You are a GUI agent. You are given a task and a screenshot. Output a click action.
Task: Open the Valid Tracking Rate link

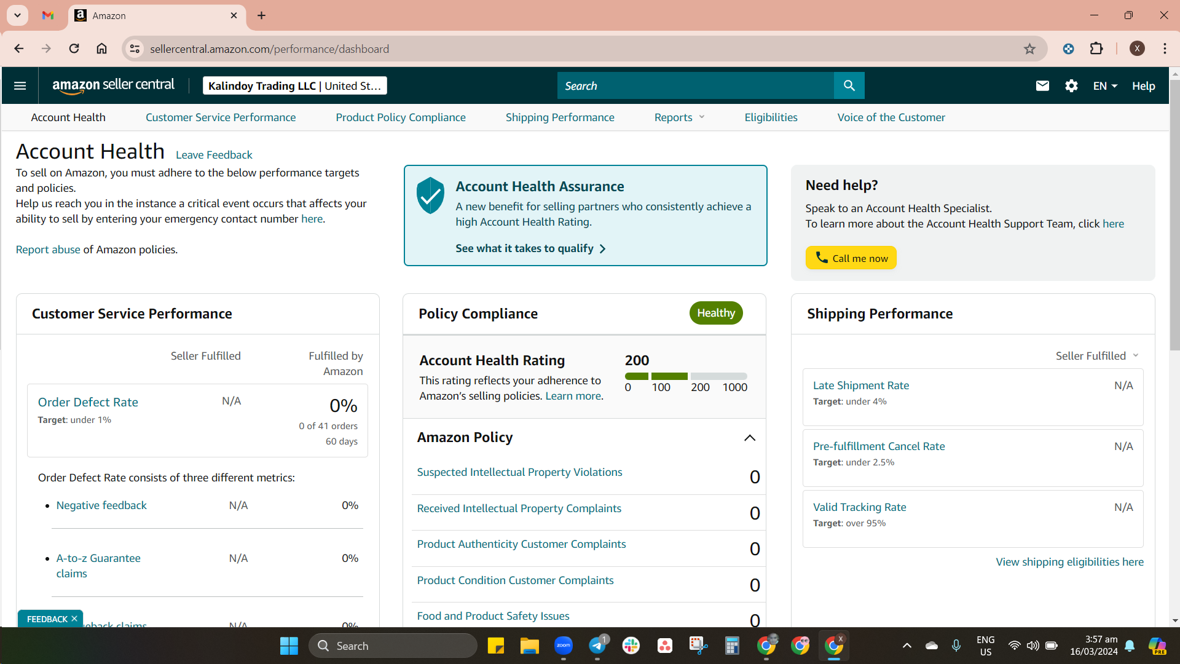pos(860,507)
